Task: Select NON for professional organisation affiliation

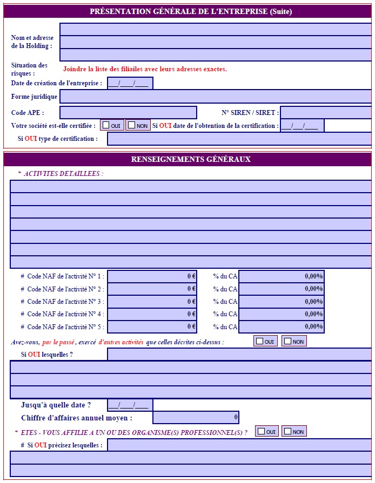Action: pyautogui.click(x=288, y=431)
